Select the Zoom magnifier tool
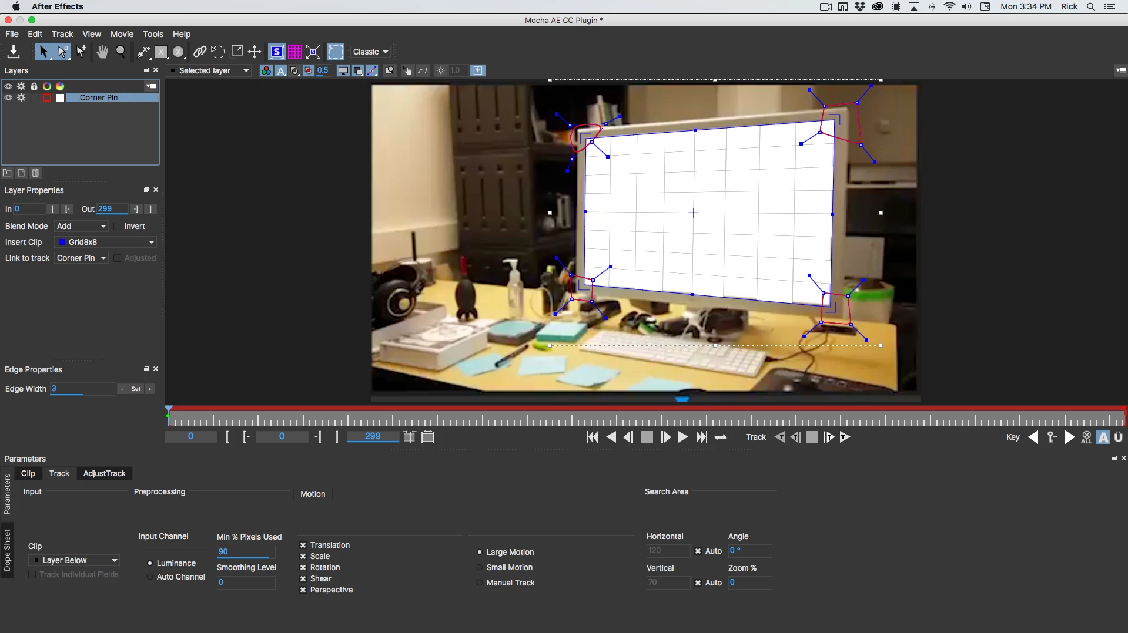Screen dimensions: 1128x633 tap(121, 52)
